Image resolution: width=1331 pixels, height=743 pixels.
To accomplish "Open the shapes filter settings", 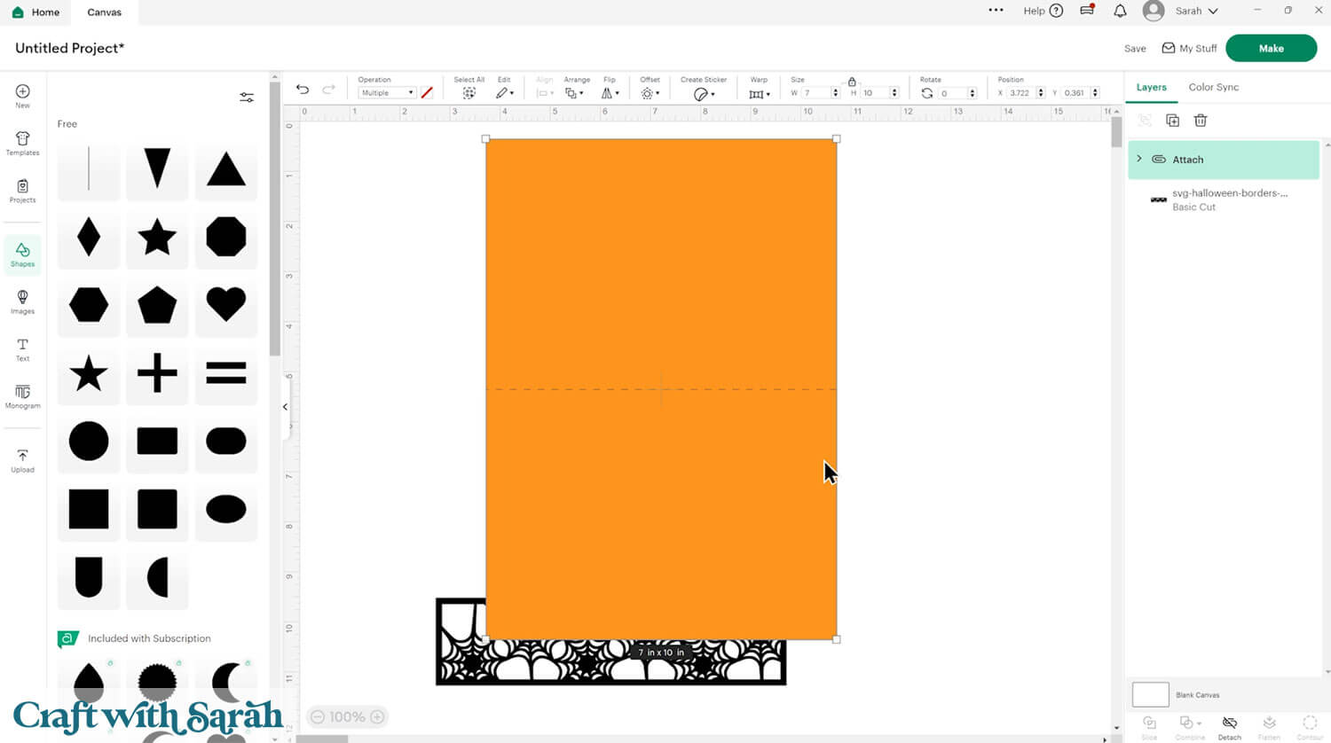I will click(x=247, y=98).
